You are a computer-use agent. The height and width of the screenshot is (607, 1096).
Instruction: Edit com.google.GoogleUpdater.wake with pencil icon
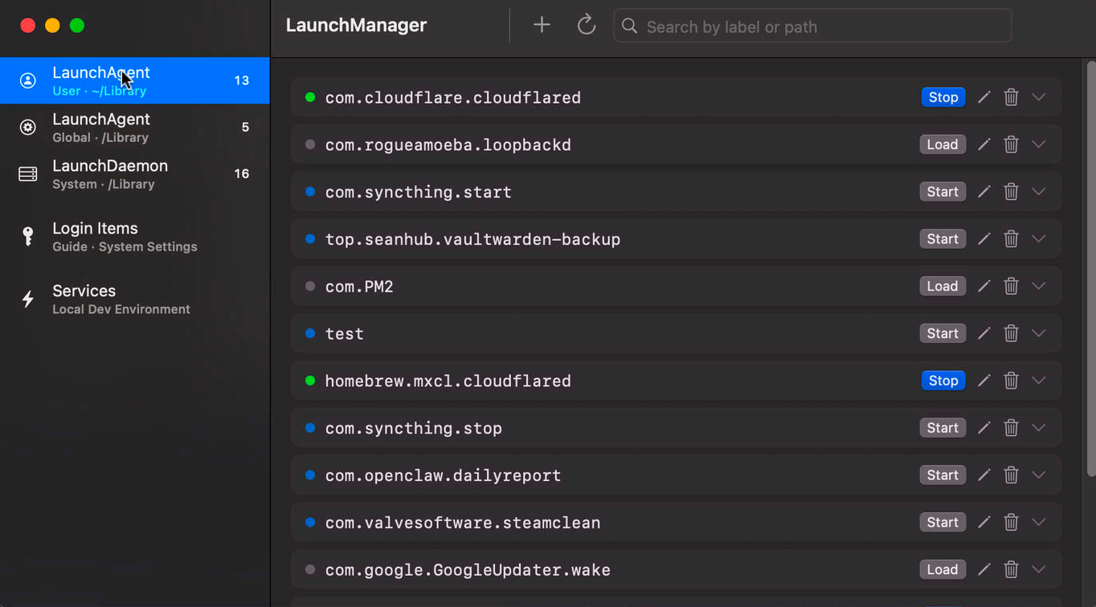pos(984,570)
